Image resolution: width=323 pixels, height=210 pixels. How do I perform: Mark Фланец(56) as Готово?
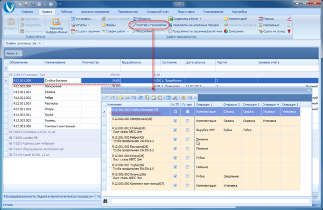click(187, 177)
